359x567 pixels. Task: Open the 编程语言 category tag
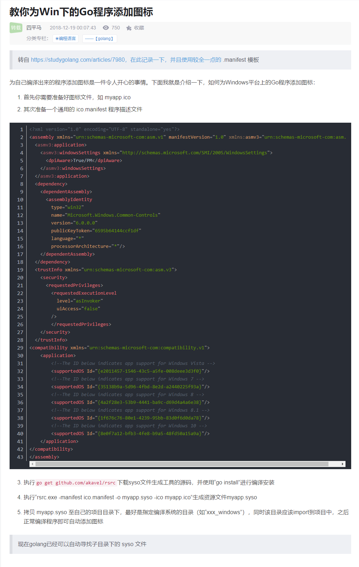point(66,39)
